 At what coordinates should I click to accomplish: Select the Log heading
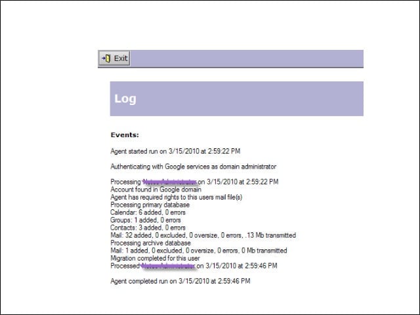coord(125,99)
